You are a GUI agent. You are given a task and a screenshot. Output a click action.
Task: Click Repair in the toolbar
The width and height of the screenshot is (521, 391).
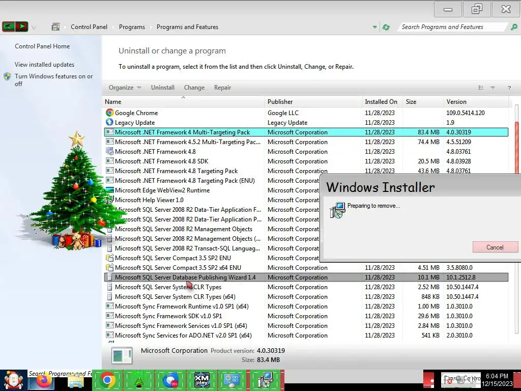222,88
